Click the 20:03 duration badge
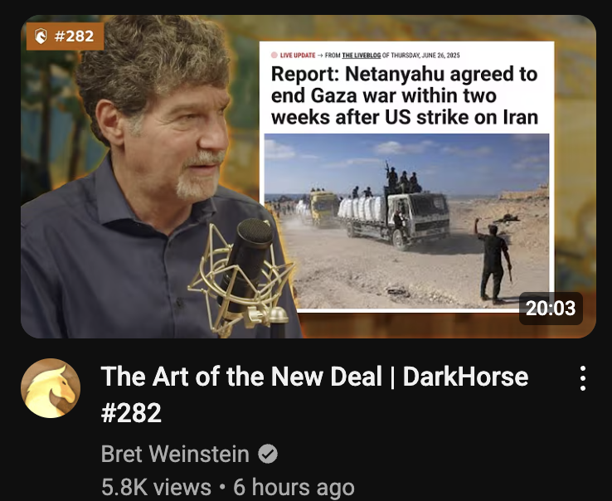612x501 pixels. click(x=551, y=308)
